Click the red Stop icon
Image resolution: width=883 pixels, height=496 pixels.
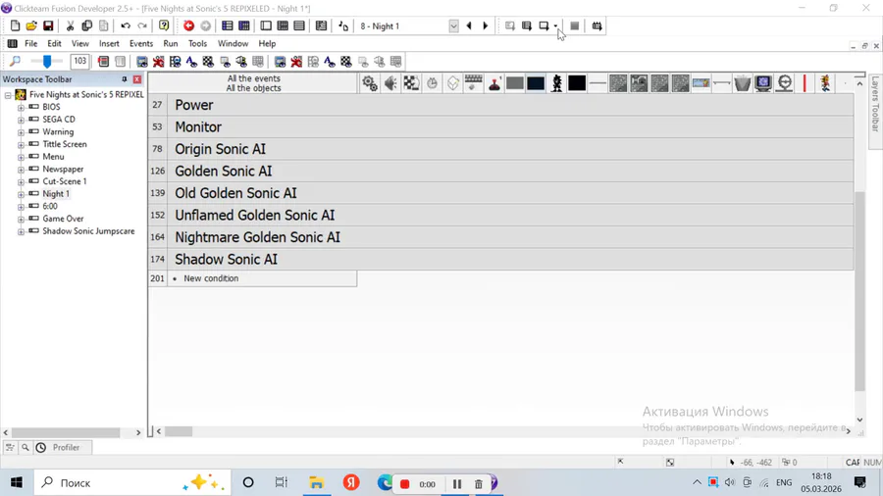(x=188, y=25)
